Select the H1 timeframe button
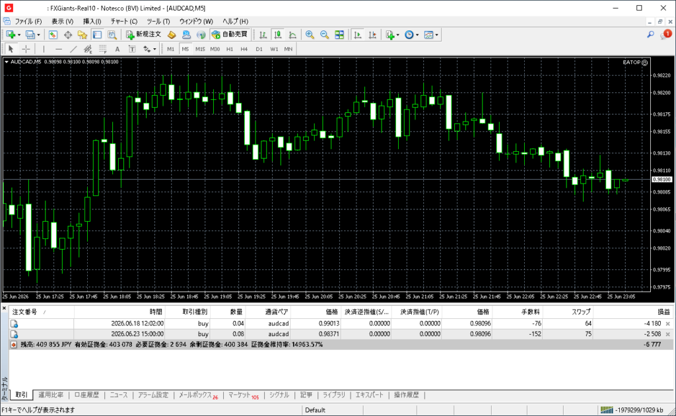Screen dimensions: 676x416 point(230,49)
